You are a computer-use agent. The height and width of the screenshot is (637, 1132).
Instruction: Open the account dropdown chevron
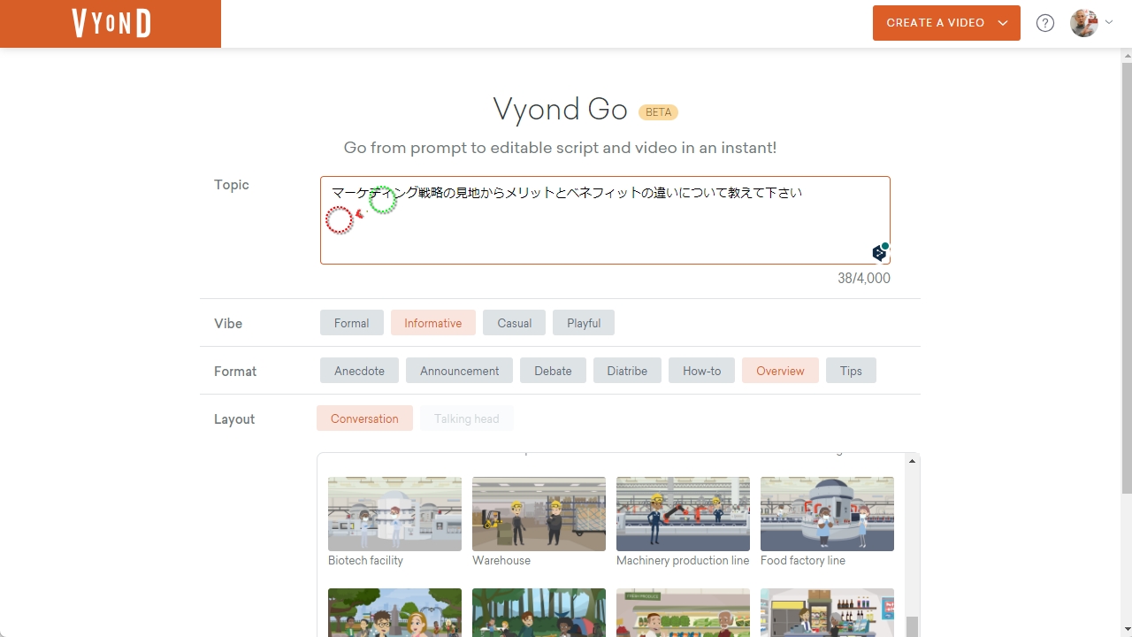tap(1108, 22)
